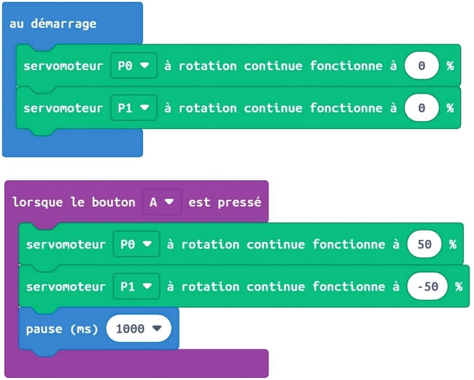Select servomoteur P0 block running at 50%

(241, 244)
